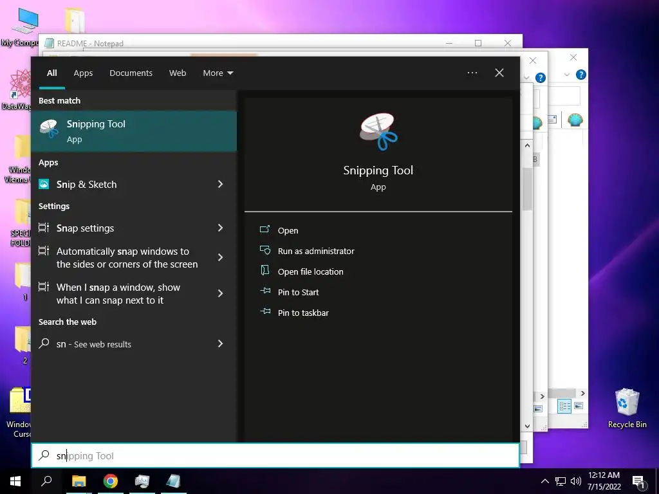The image size is (659, 494).
Task: Expand Automatically snap windows details arrow
Action: coord(220,257)
